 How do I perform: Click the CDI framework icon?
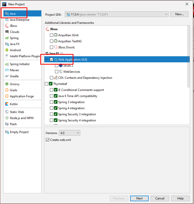point(56,78)
